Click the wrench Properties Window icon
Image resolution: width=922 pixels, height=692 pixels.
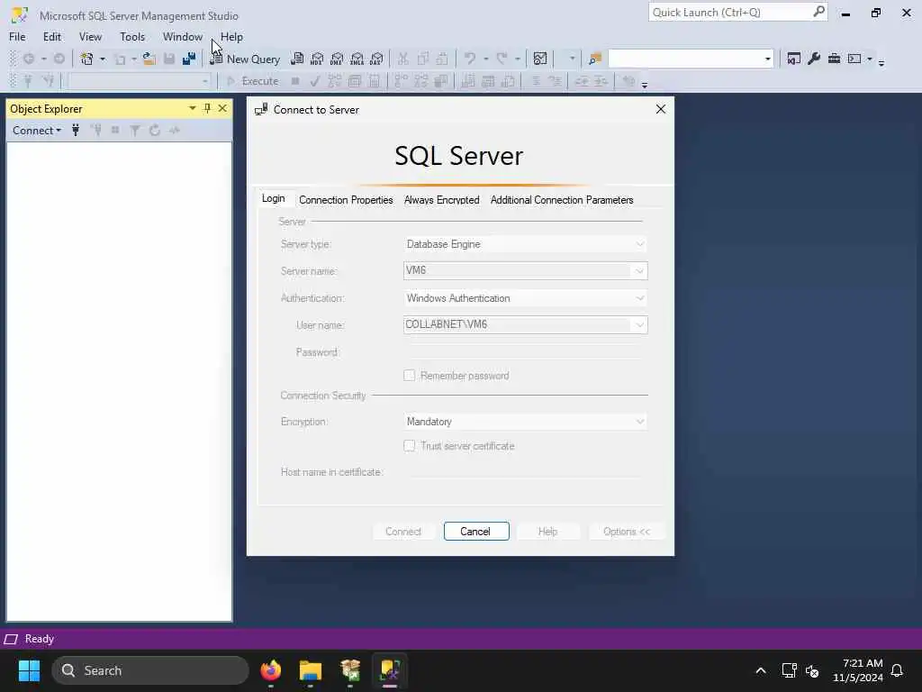click(814, 59)
